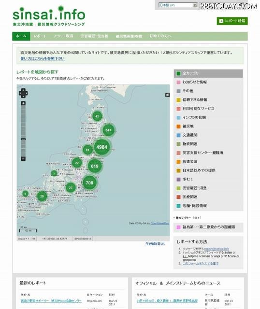Viewport: 260px width, 309px height.
Task: Open the 29 reports cluster marker
Action: (x=42, y=197)
